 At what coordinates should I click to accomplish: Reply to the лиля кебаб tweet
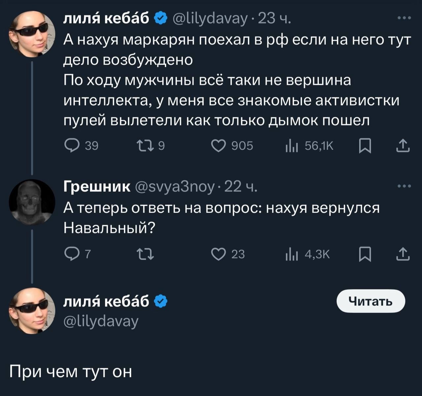(72, 145)
